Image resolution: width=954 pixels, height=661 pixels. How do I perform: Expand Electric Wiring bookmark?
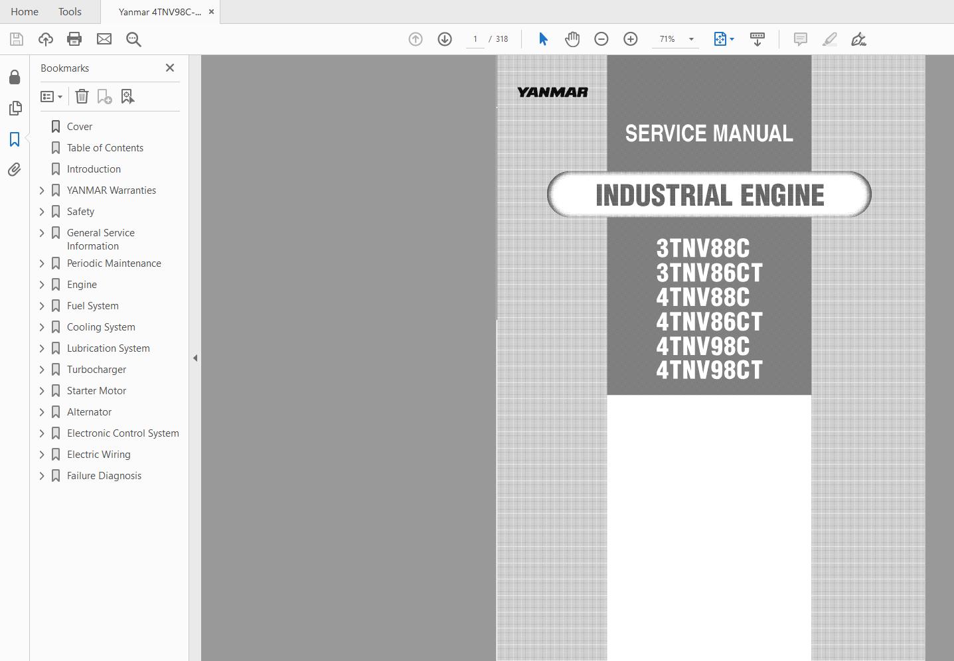click(42, 455)
